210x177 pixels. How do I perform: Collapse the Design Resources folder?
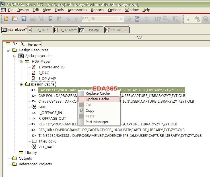coord(8,50)
